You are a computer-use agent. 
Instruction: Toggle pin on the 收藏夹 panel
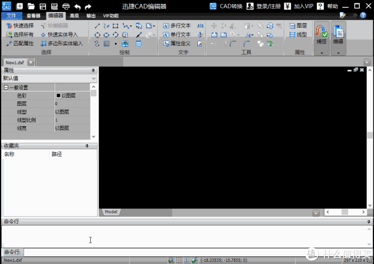pos(87,146)
